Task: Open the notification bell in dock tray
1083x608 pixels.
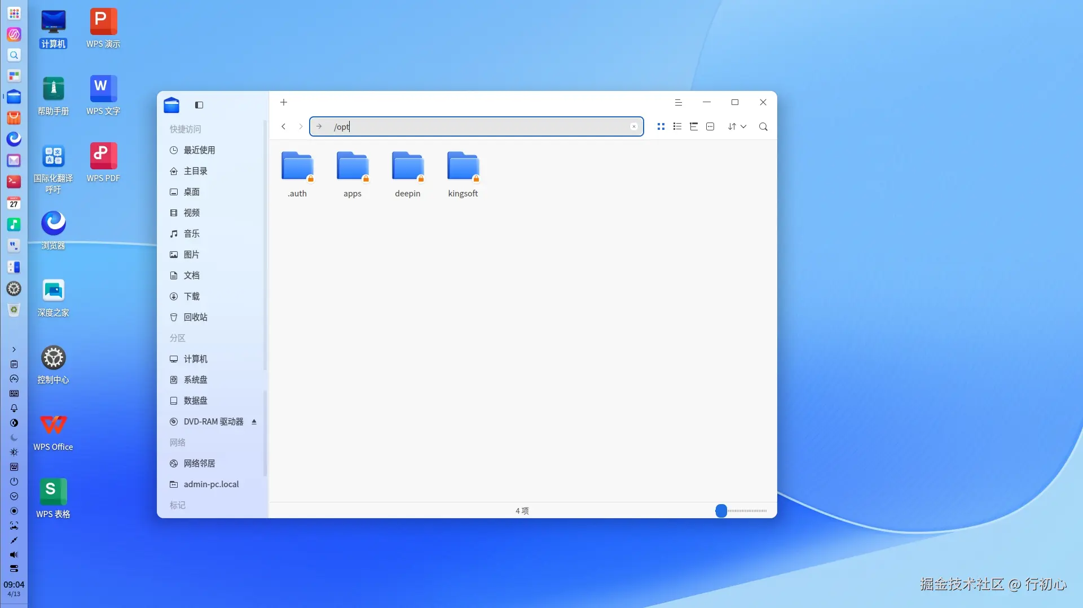Action: [14, 408]
